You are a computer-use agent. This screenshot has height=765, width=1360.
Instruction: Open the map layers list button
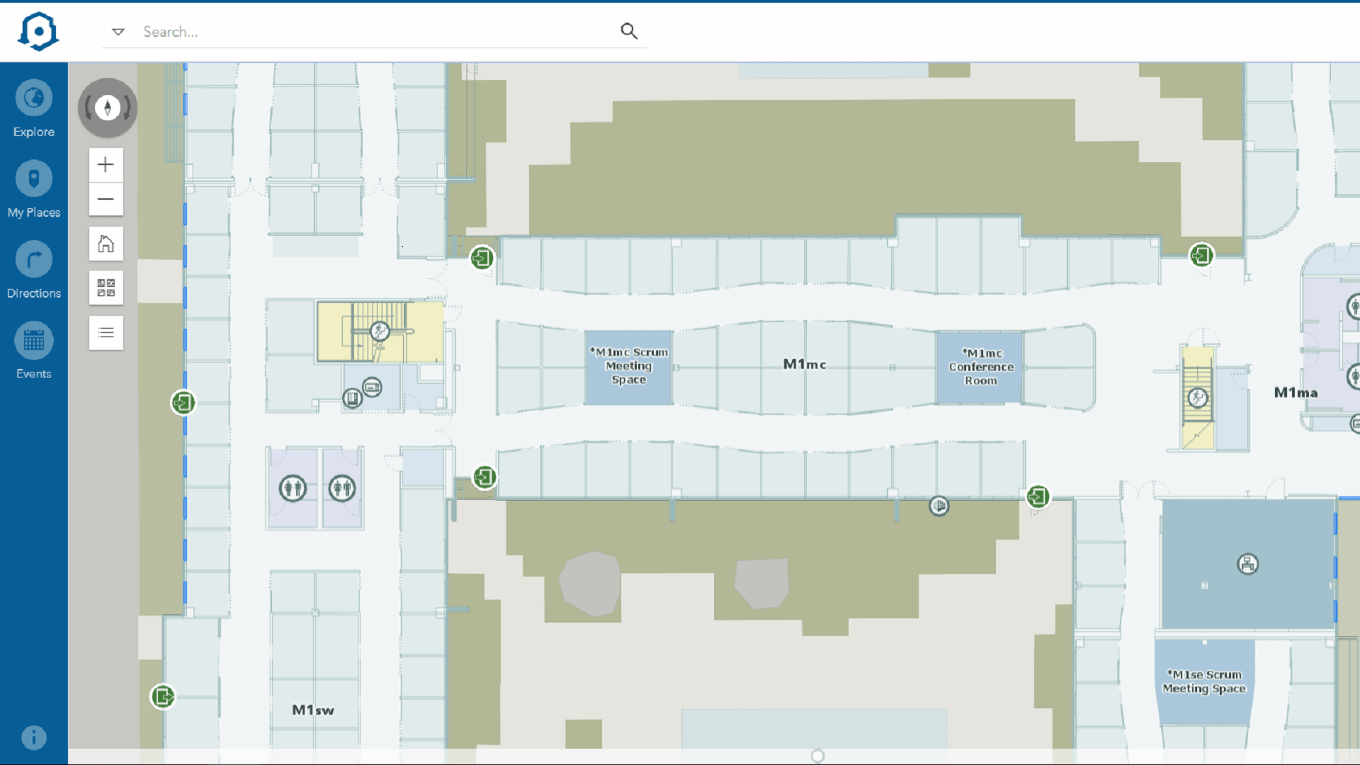[x=106, y=332]
